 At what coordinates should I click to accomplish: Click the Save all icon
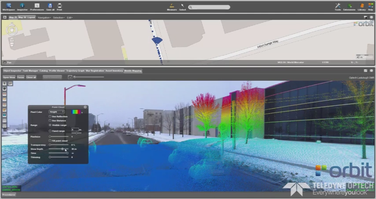[50, 6]
